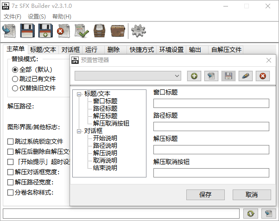Click 取消 button in preset manager

[252, 195]
